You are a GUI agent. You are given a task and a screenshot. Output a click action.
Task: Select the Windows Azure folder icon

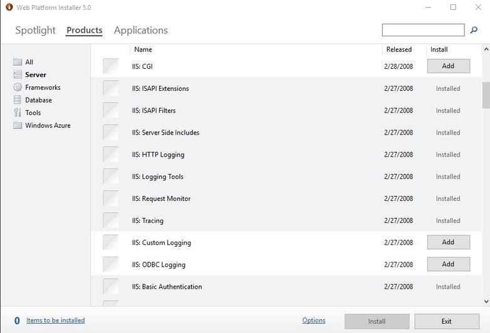click(18, 125)
